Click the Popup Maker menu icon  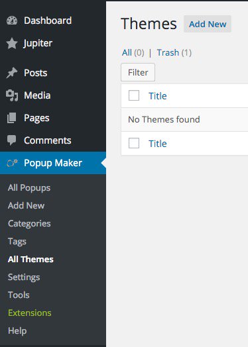point(12,163)
